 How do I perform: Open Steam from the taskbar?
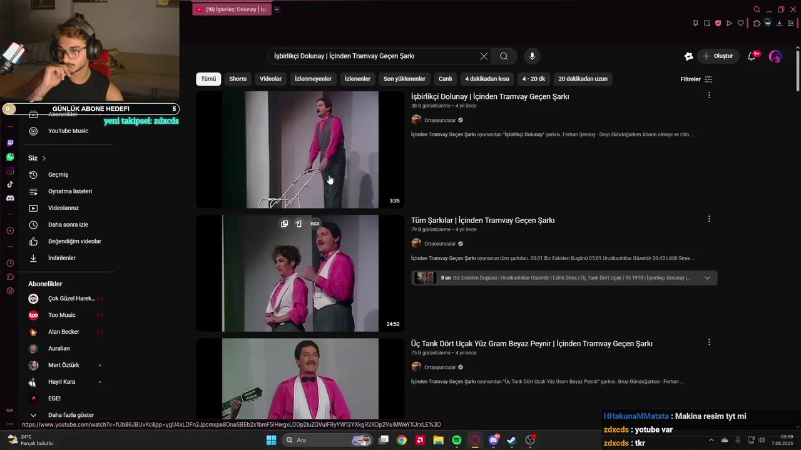point(511,440)
